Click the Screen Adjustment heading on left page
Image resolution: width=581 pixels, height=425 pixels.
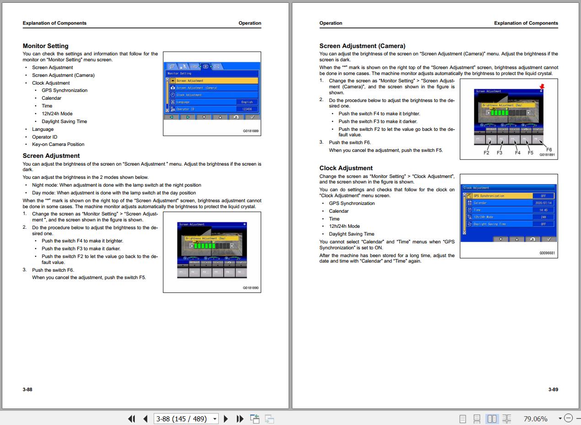pos(51,156)
